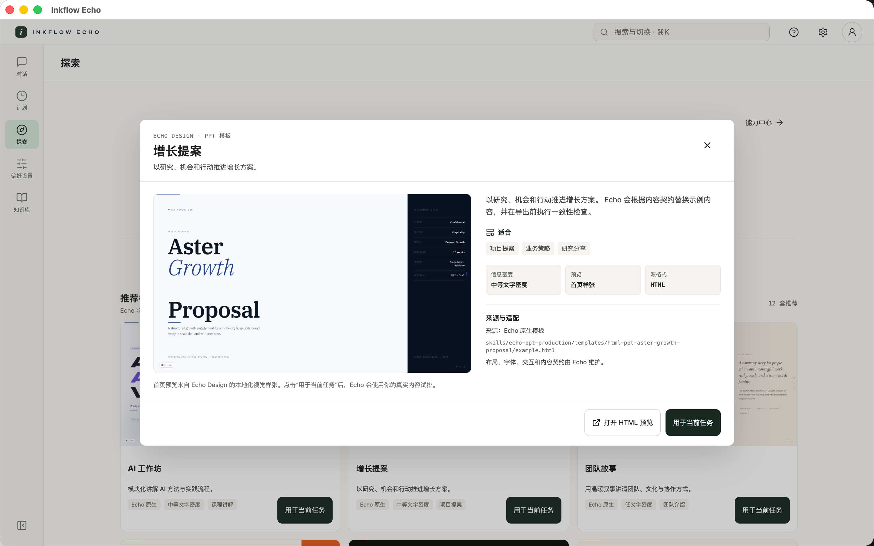The image size is (874, 546).
Task: Click 用于当前任务 on the 增长提案 card
Action: 534,510
